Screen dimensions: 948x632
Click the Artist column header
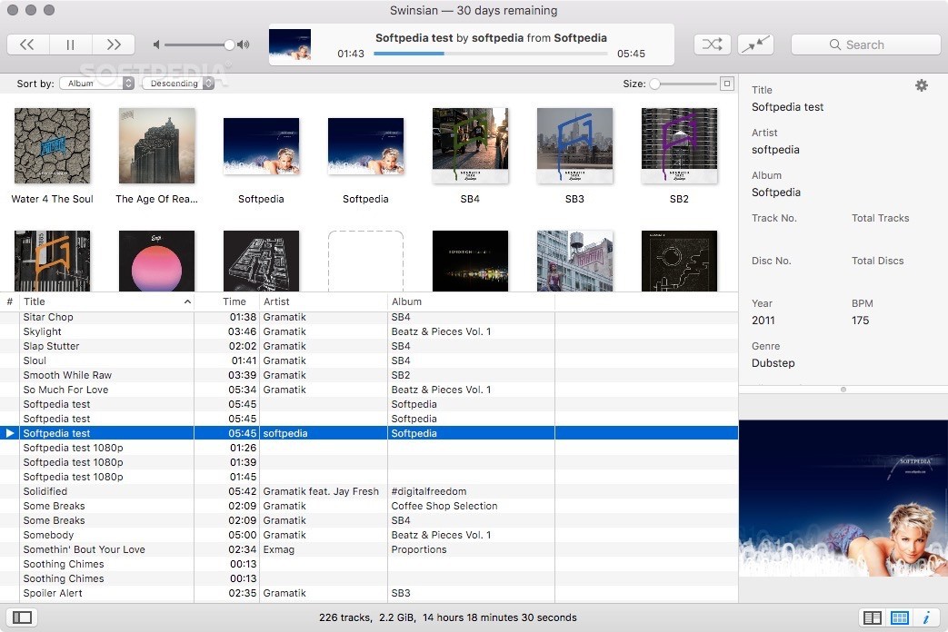[x=323, y=301]
